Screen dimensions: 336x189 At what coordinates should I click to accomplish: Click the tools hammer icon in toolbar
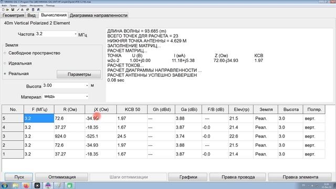coord(27,9)
